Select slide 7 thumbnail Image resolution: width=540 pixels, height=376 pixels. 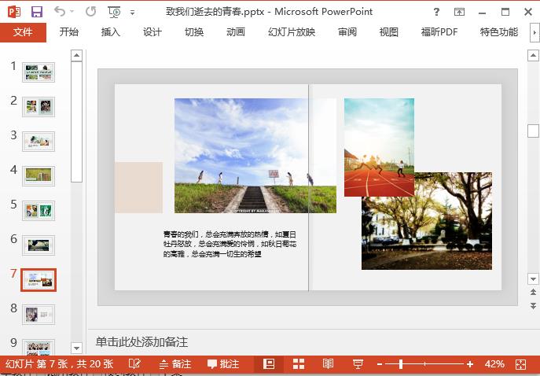[x=39, y=280]
